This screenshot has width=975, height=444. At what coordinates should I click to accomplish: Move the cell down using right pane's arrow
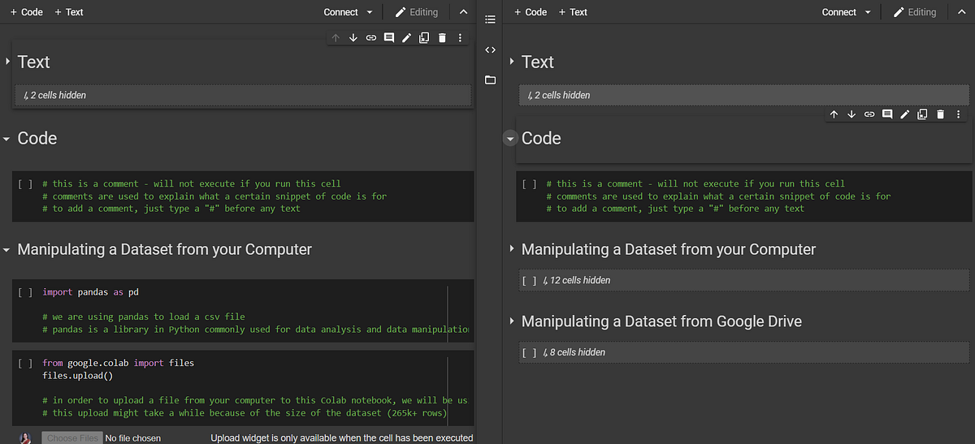click(851, 114)
